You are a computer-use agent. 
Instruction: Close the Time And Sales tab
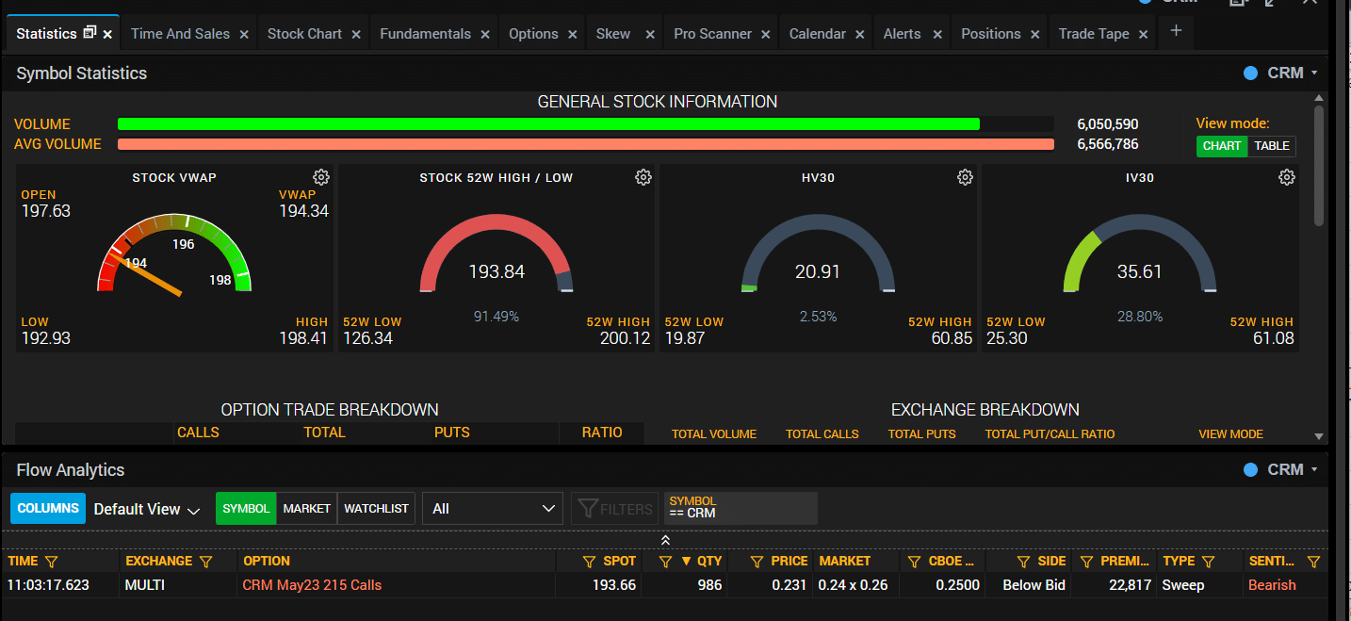click(x=244, y=34)
